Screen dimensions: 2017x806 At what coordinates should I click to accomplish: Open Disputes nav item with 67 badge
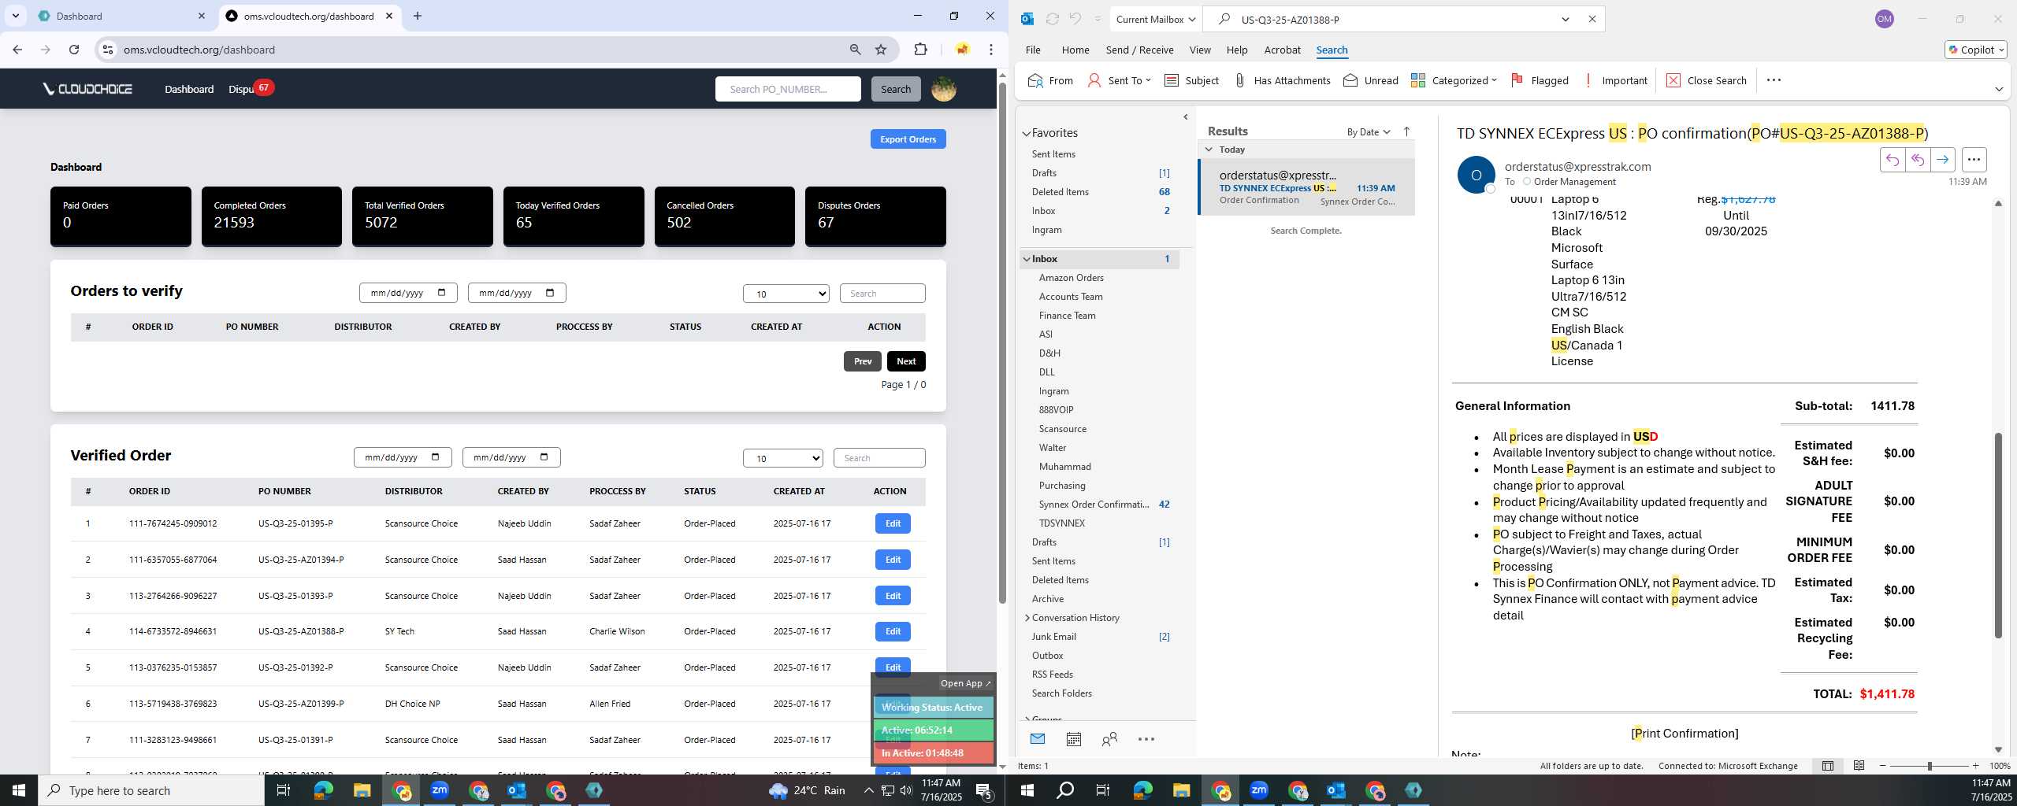pos(251,89)
